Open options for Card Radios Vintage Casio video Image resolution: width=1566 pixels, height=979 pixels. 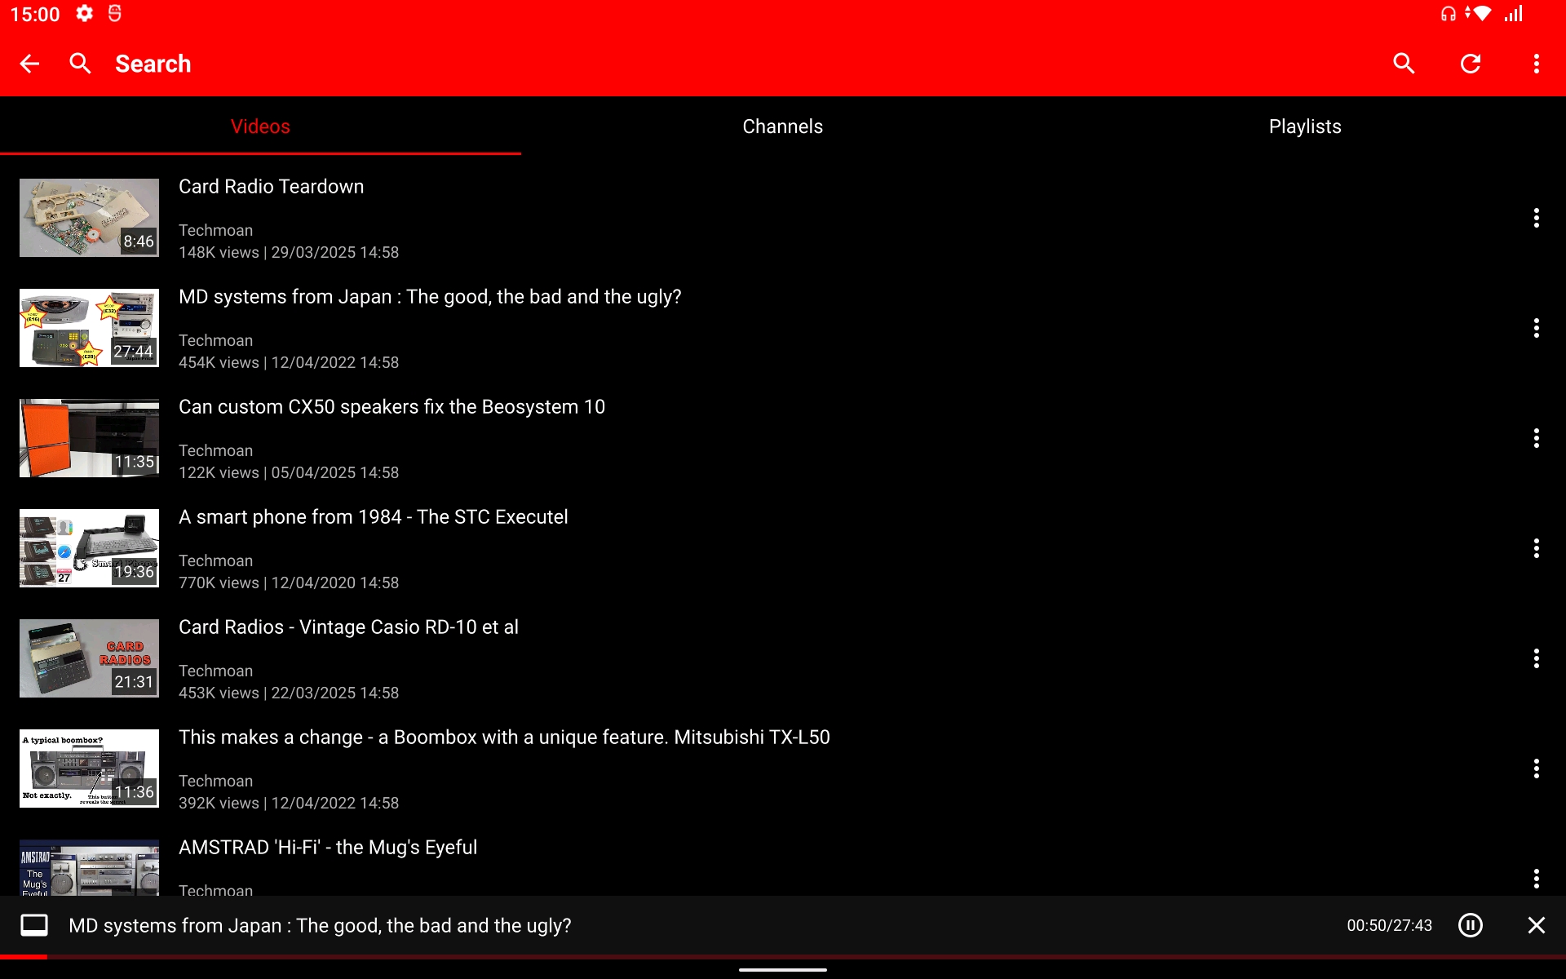tap(1537, 658)
